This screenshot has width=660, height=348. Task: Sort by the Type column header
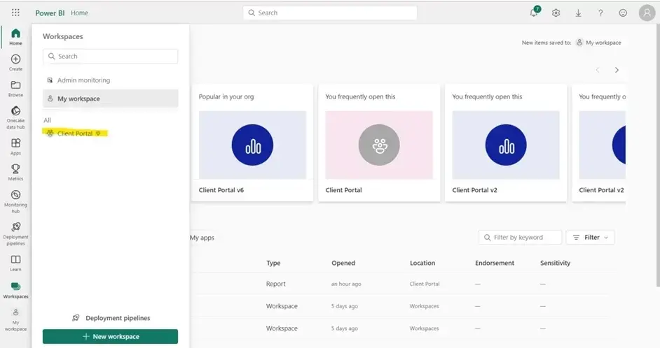point(273,263)
